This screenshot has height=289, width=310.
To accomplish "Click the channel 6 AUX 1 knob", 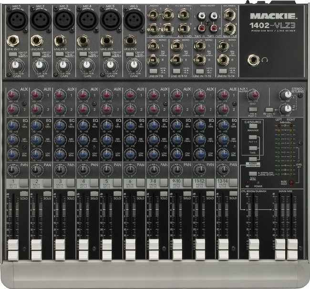I will 130,95.
